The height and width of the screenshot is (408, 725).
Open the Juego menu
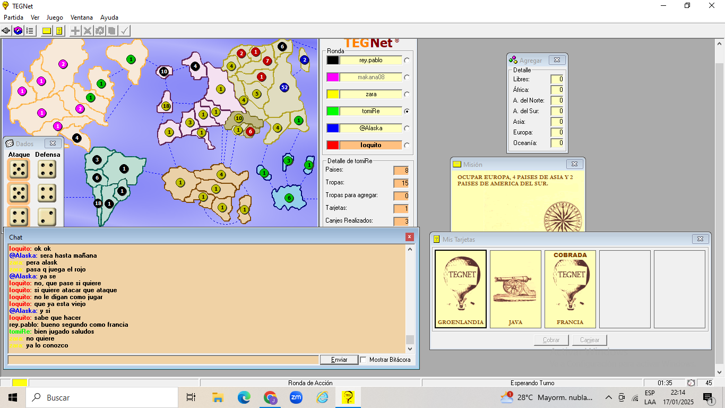coord(55,18)
